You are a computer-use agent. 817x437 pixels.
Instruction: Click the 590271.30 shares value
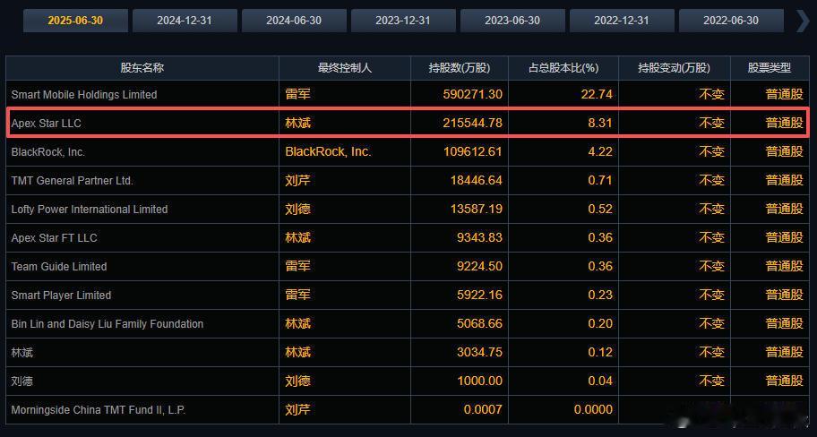point(473,94)
